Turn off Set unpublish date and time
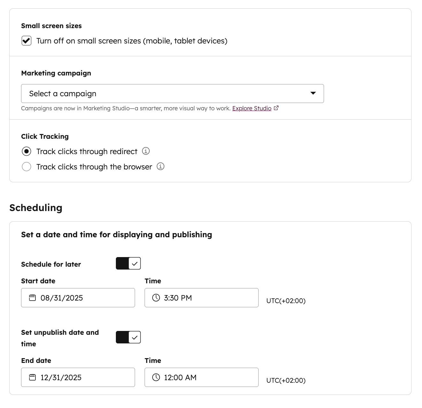Screen dimensions: 422x408 [128, 337]
